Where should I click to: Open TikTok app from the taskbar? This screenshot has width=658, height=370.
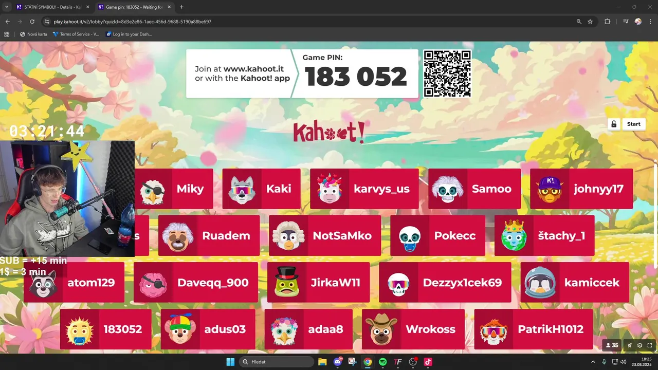(427, 362)
